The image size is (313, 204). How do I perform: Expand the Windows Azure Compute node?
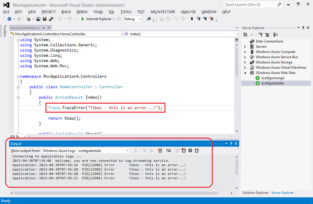pyautogui.click(x=245, y=52)
